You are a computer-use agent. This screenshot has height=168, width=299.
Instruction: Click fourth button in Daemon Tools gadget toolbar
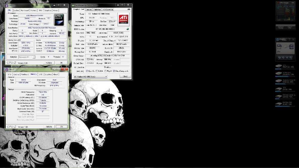click(291, 57)
